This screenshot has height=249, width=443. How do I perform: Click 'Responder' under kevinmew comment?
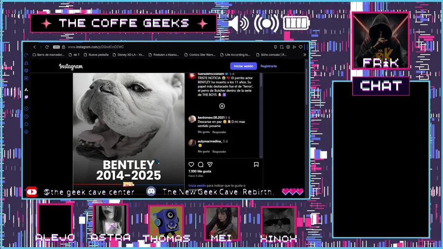click(x=219, y=132)
